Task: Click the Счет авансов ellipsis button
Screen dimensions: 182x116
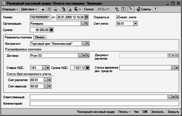Action: [x=46, y=86]
